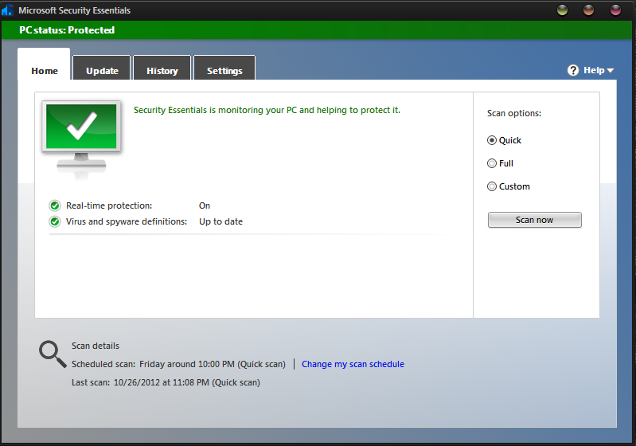636x446 pixels.
Task: Open the Settings tab
Action: [224, 68]
